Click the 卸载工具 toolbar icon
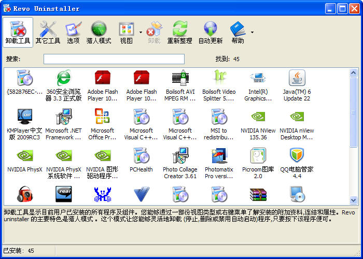363x259 pixels. coord(18,32)
